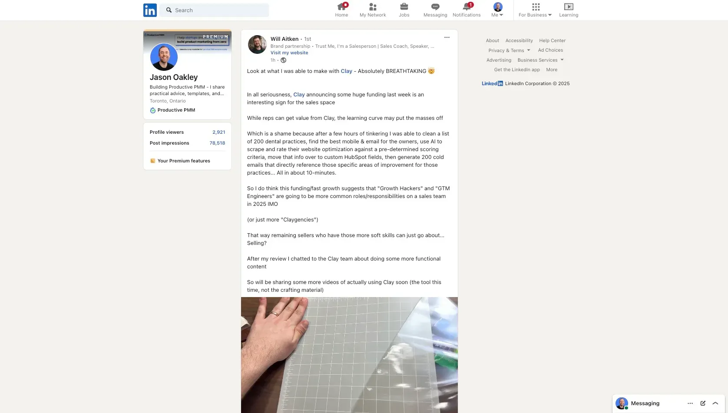Open post options three-dot menu
The height and width of the screenshot is (413, 728).
[447, 37]
